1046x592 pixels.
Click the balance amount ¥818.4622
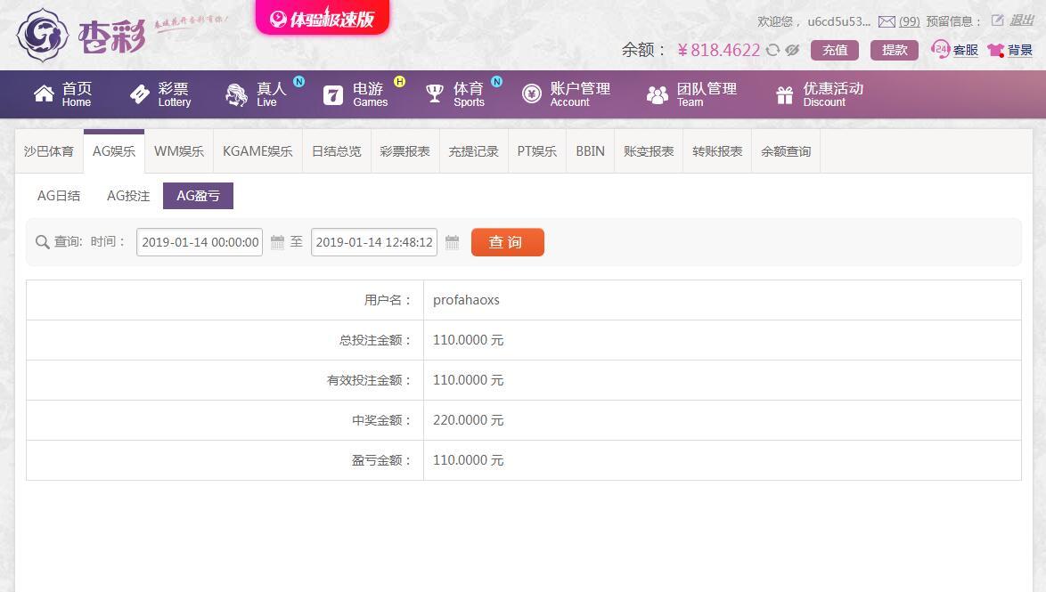[718, 50]
